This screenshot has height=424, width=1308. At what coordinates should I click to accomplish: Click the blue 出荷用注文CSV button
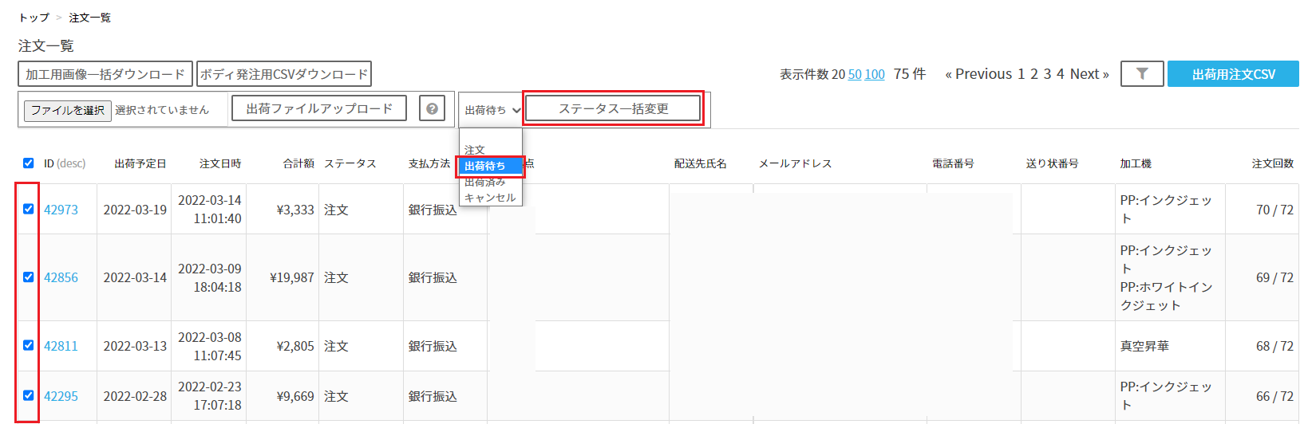pos(1233,74)
